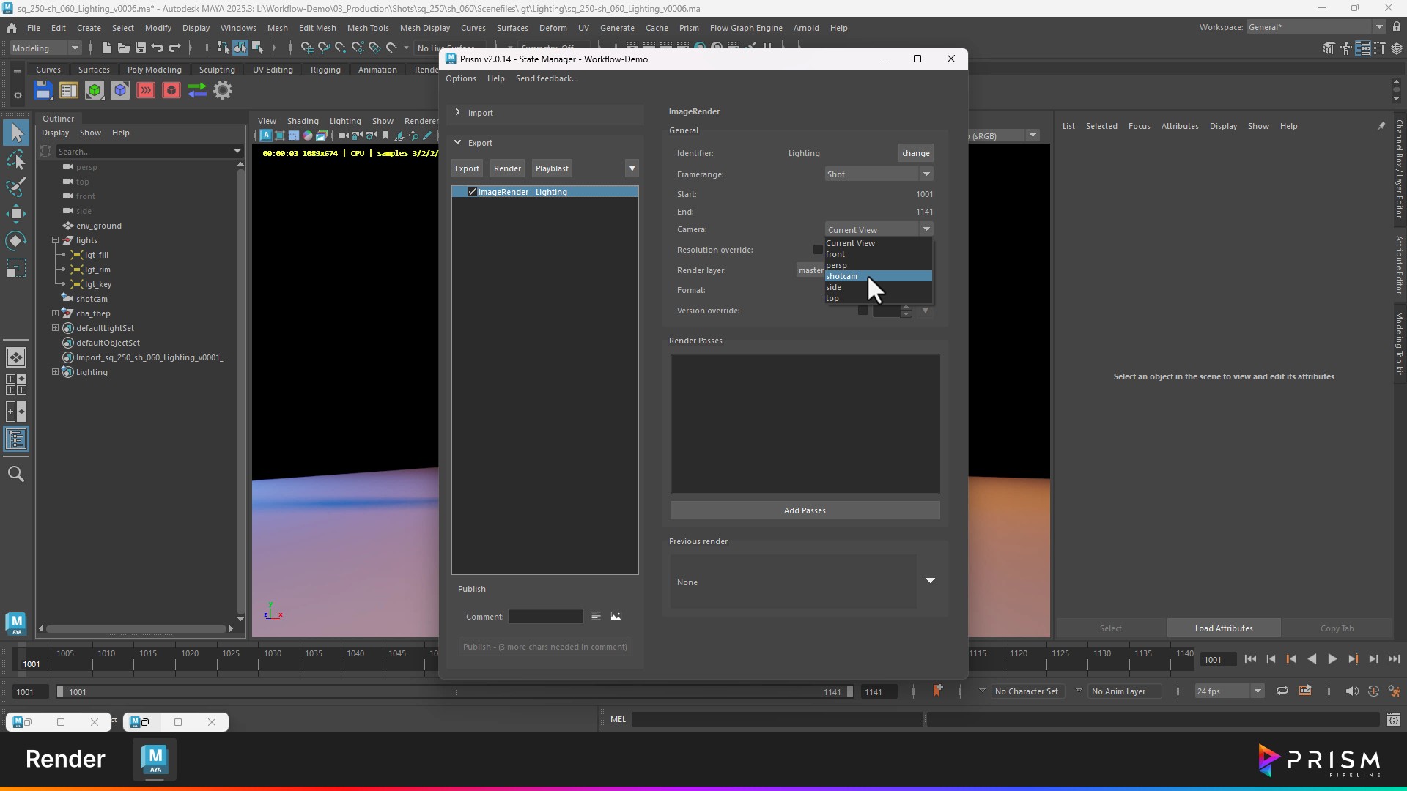Screen dimensions: 1407x791
Task: Open Help menu in State Manager
Action: tap(496, 78)
